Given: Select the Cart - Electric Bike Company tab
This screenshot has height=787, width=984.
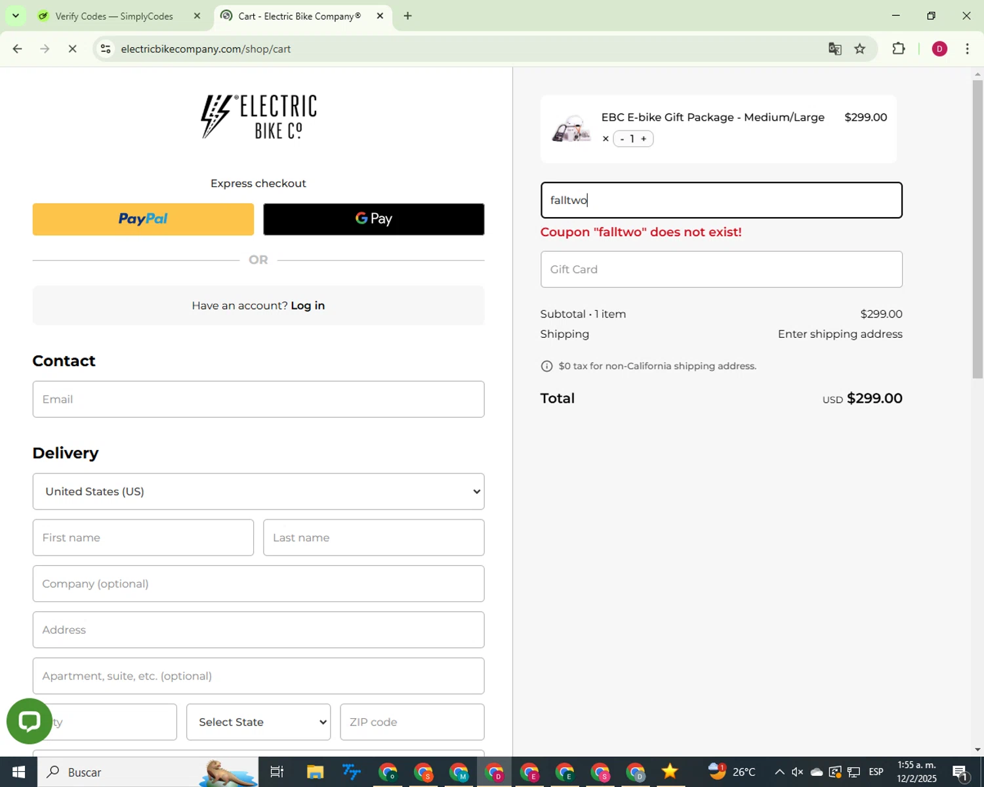Looking at the screenshot, I should point(300,16).
